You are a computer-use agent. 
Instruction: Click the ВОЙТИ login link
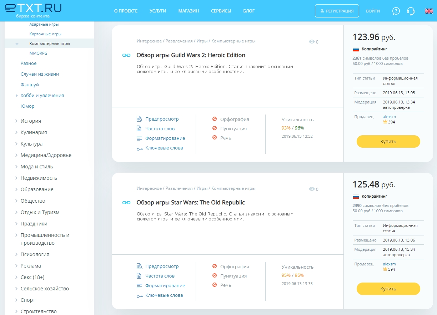pos(373,11)
